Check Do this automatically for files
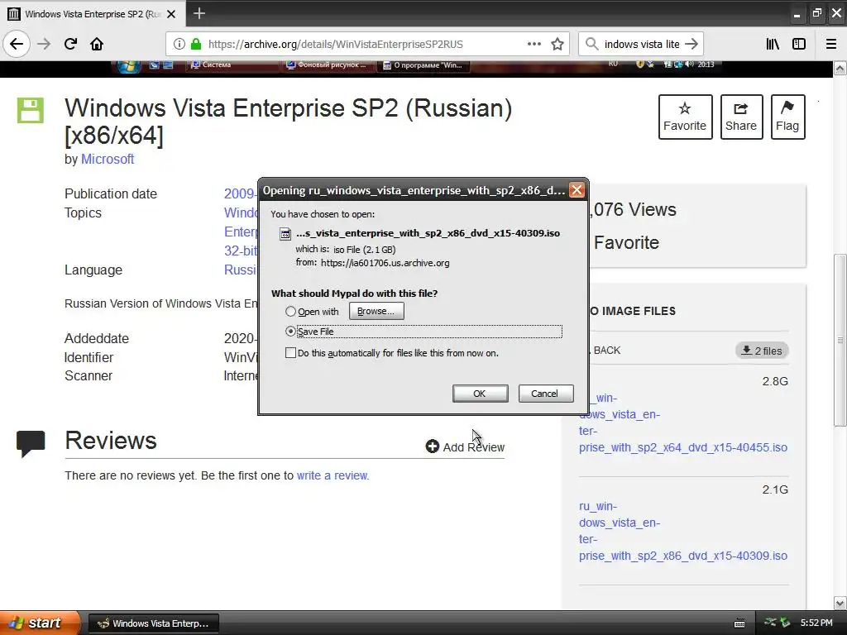 pos(290,352)
